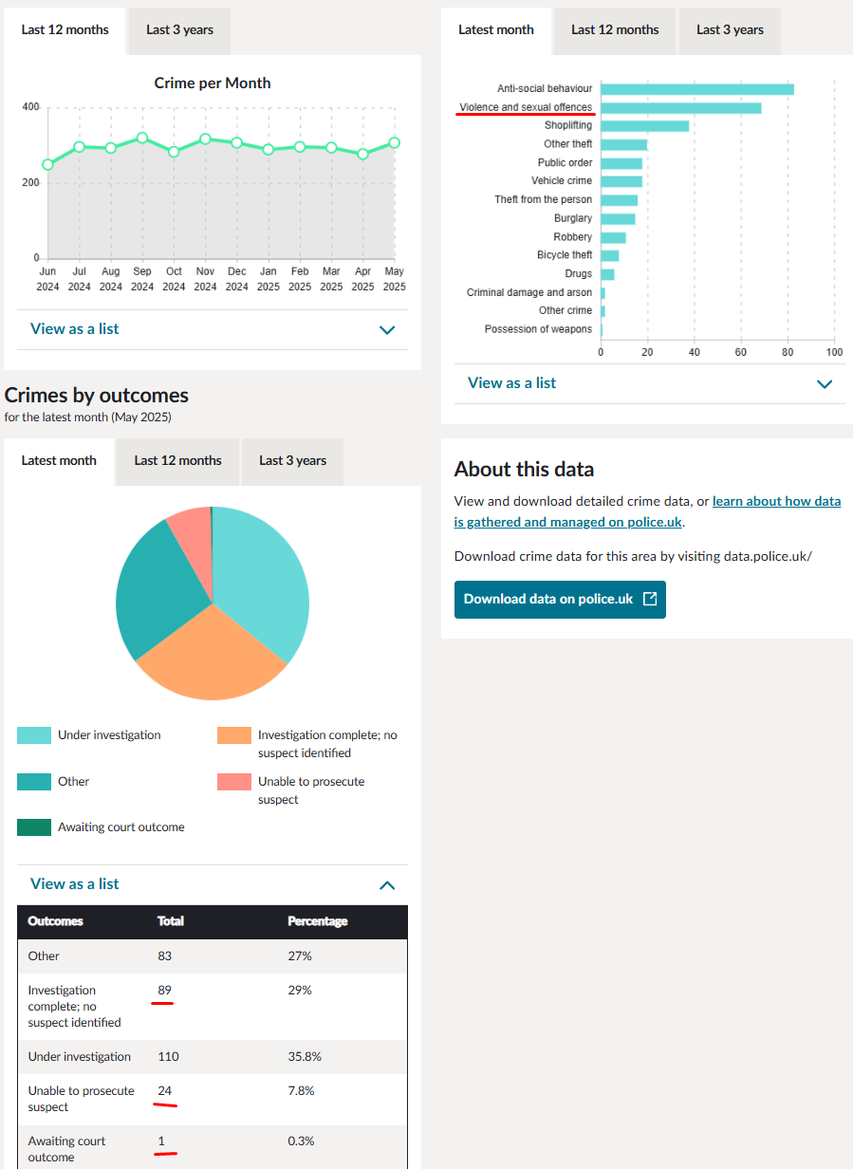Select 'Latest month' tab in Crimes by outcomes
853x1169 pixels.
pos(59,460)
